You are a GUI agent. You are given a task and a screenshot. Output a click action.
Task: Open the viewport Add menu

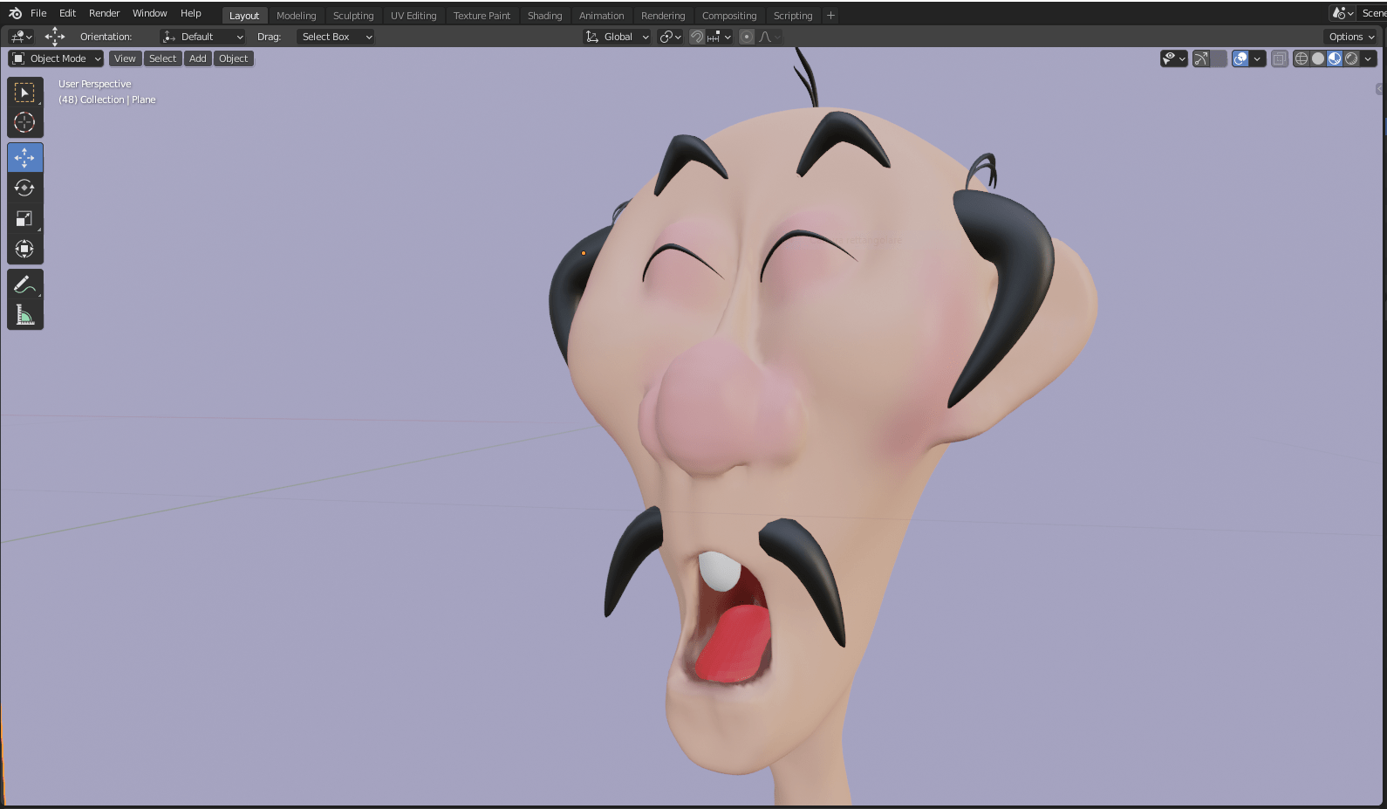click(x=198, y=58)
